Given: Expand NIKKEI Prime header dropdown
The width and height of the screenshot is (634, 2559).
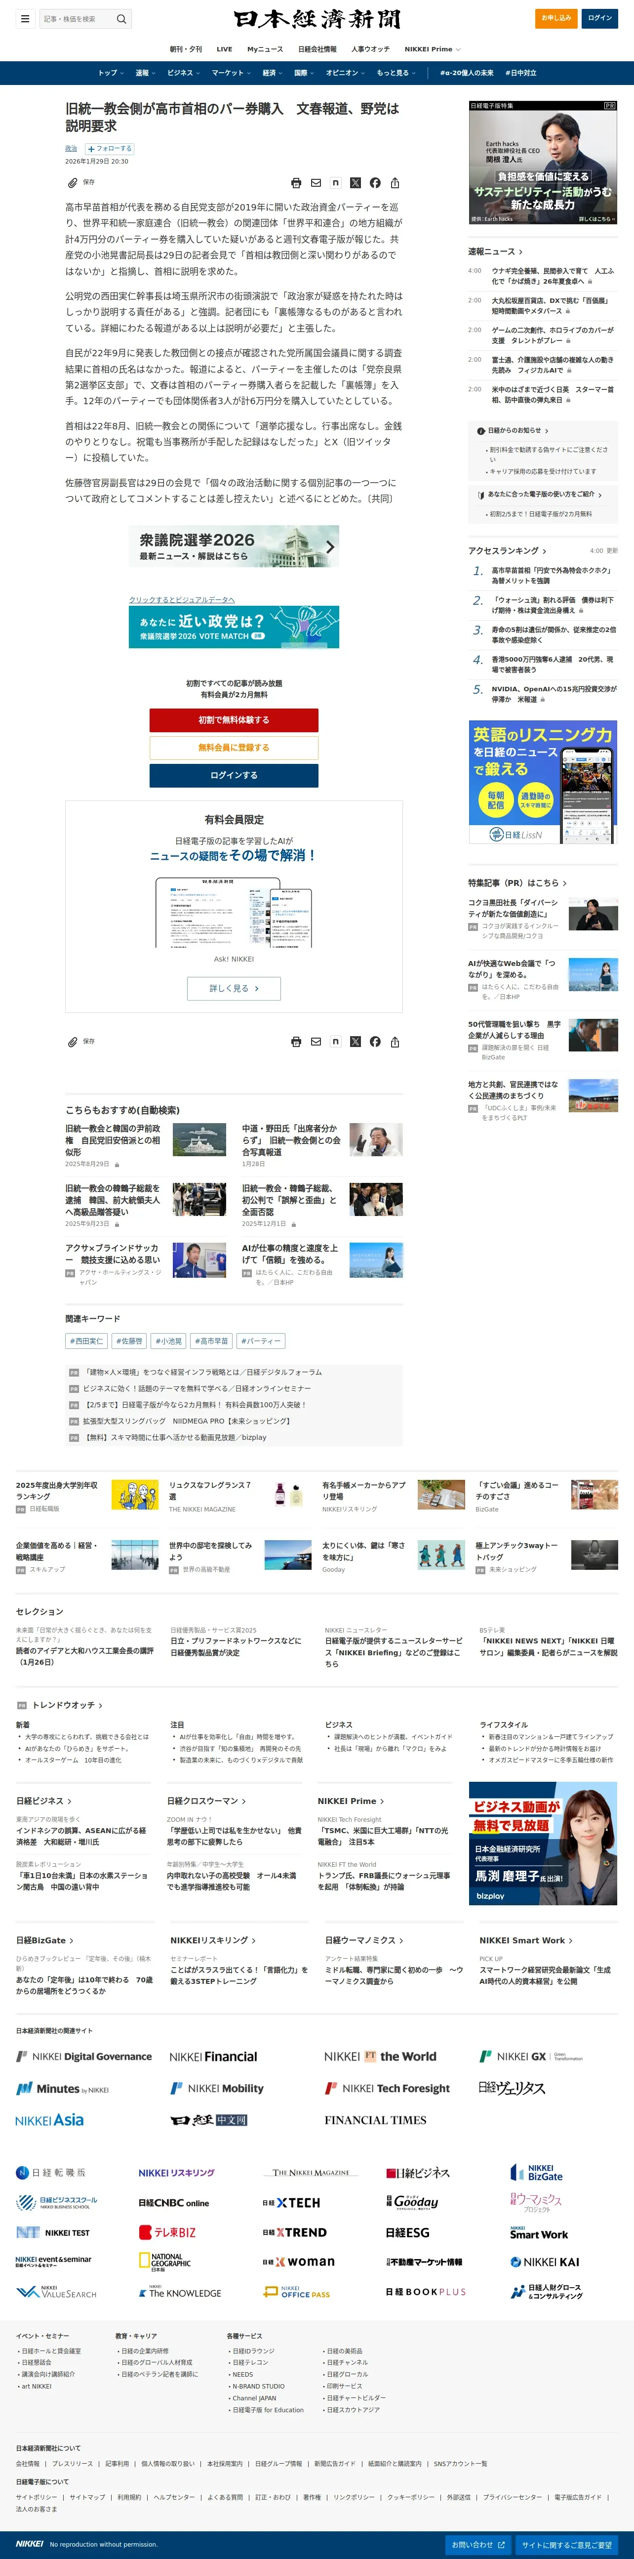Looking at the screenshot, I should coord(432,49).
